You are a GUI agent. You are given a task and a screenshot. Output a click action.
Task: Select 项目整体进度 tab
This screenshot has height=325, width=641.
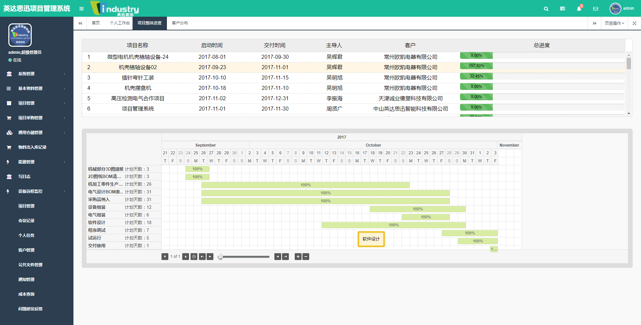[x=150, y=23]
